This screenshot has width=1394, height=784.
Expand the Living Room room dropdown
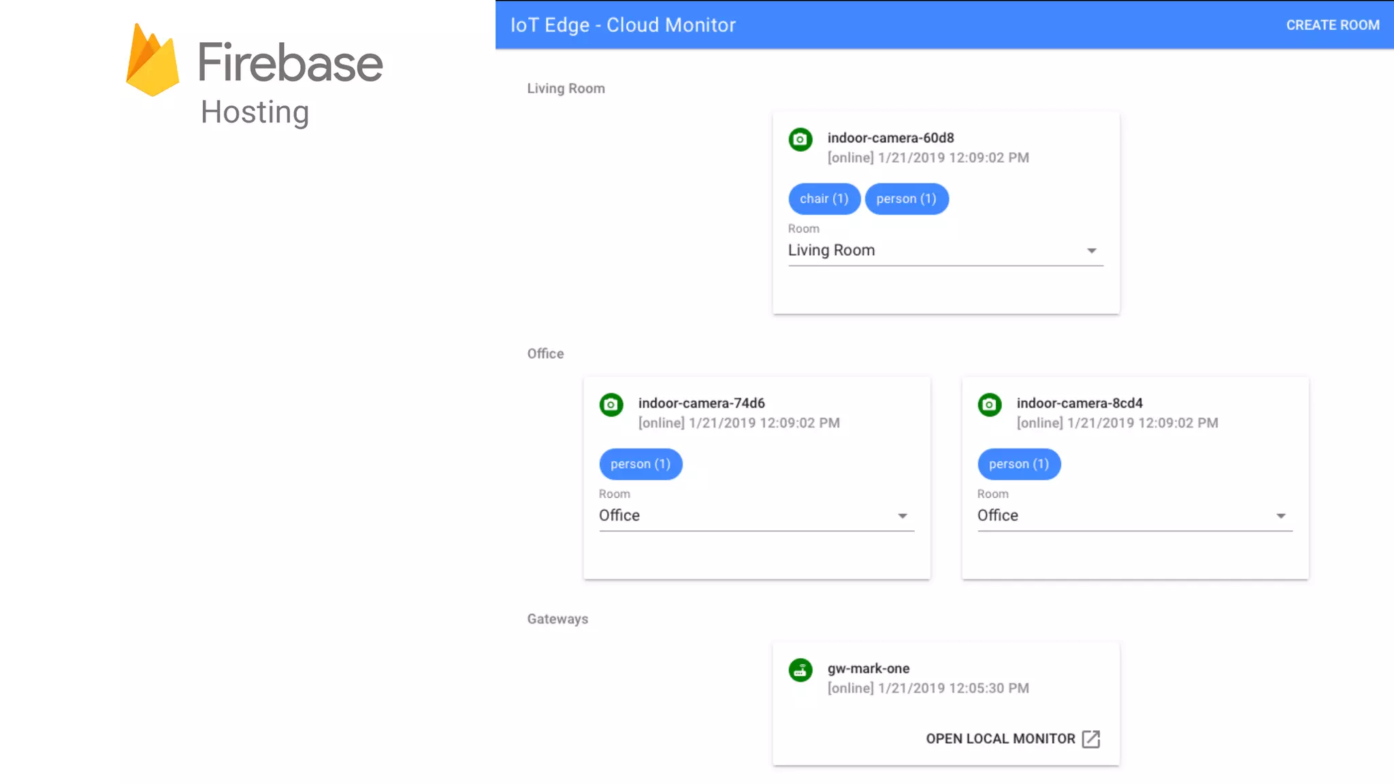(1091, 250)
